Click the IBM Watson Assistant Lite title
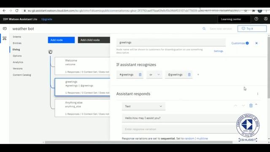This screenshot has height=152, width=270. pyautogui.click(x=20, y=19)
